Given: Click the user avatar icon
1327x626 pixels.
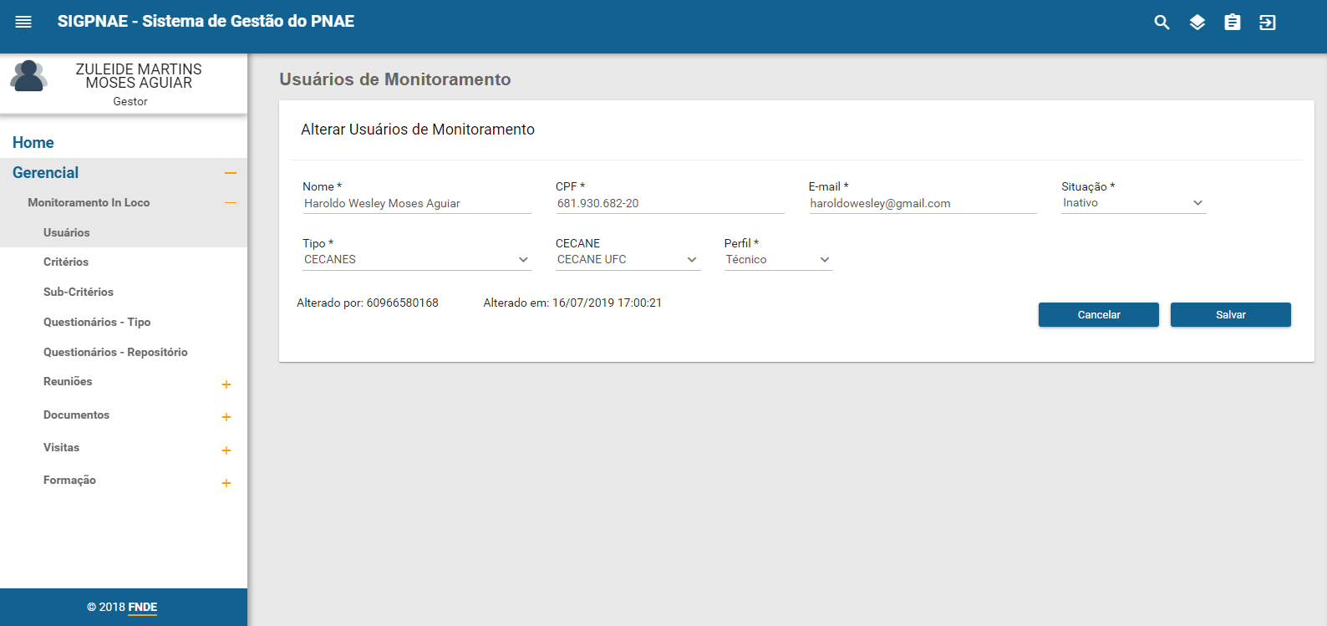Looking at the screenshot, I should tap(28, 77).
